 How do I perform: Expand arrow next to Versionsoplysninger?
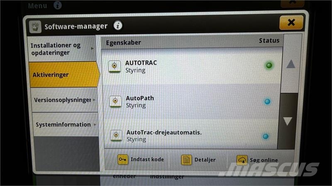(94, 100)
